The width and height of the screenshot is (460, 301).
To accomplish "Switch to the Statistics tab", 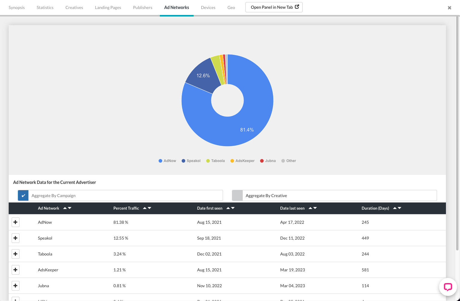I will point(45,7).
